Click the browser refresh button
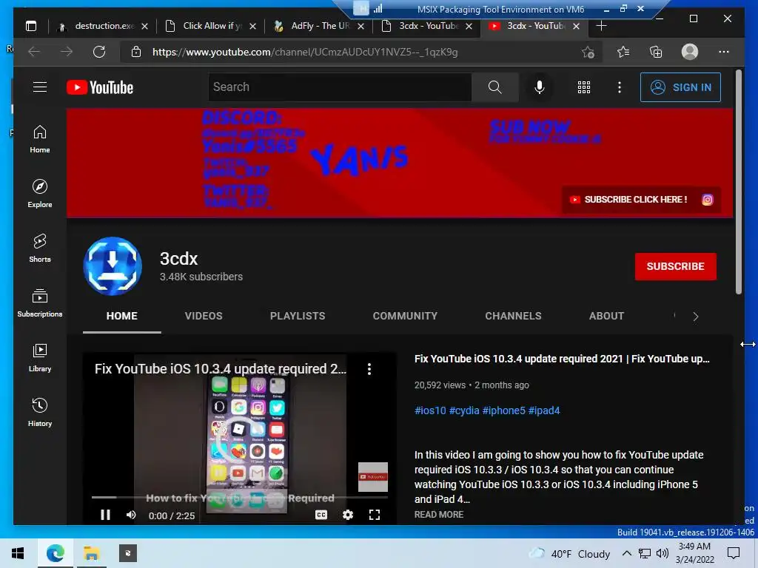Viewport: 758px width, 568px height. click(99, 52)
